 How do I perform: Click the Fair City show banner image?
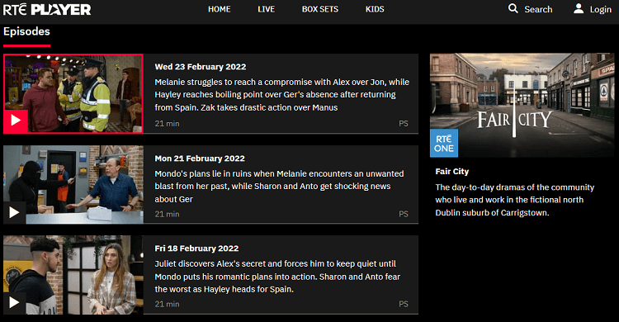[522, 105]
